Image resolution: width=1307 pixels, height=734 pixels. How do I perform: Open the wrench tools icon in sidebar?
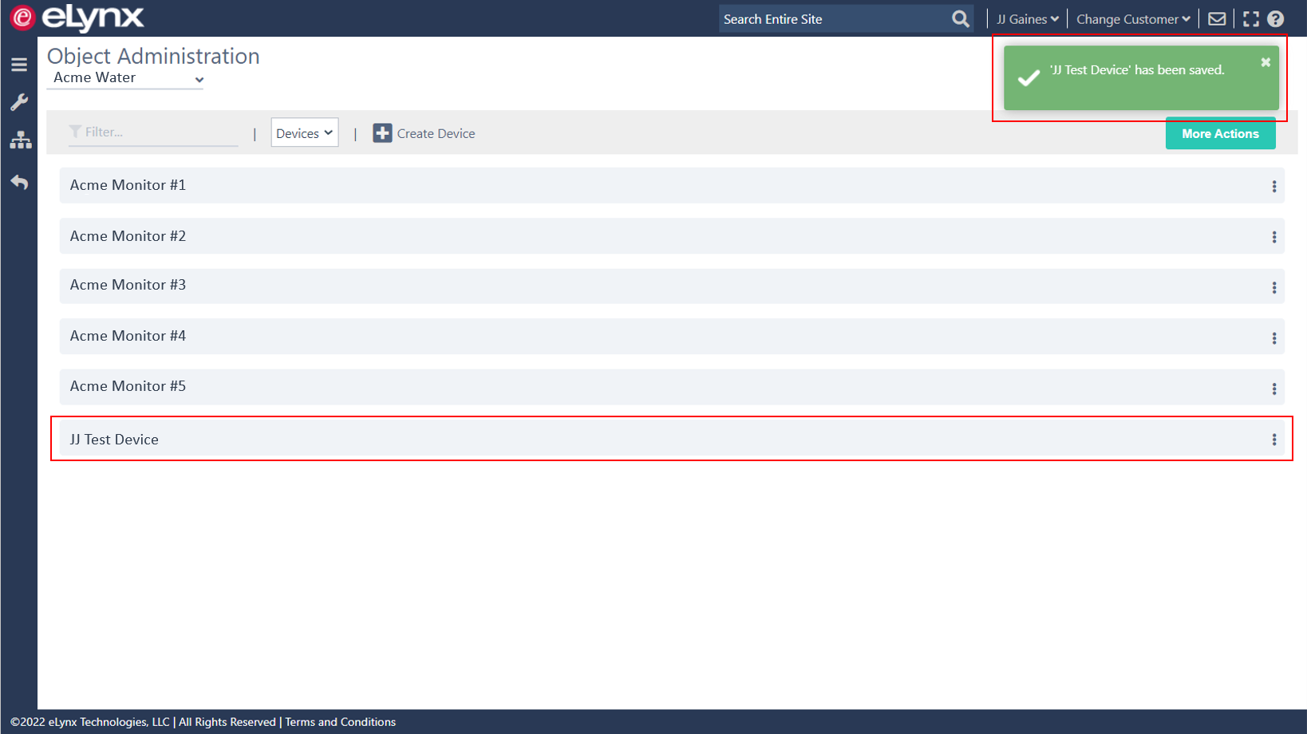click(x=19, y=102)
